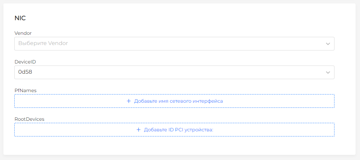The width and height of the screenshot is (360, 160).
Task: Click the NIC section heading
Action: pyautogui.click(x=20, y=18)
